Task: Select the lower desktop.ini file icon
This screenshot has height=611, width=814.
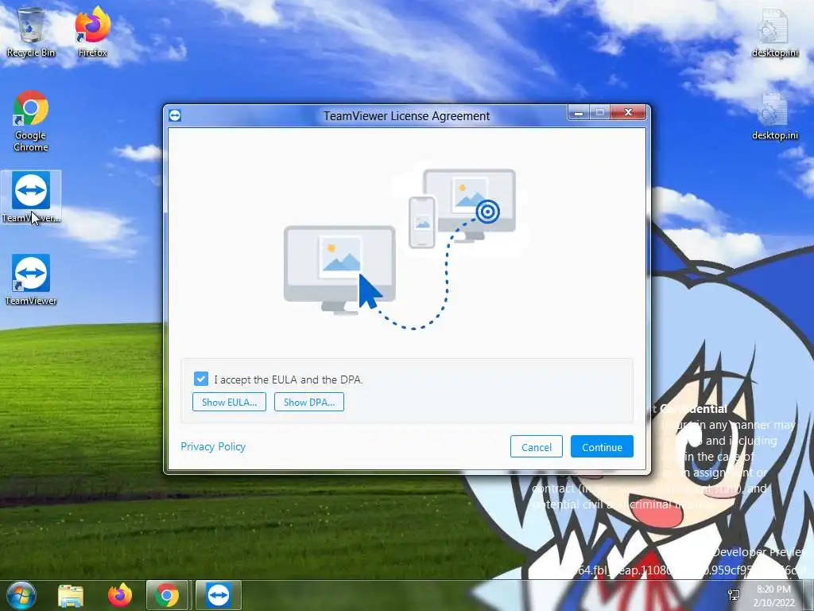Action: (x=774, y=115)
